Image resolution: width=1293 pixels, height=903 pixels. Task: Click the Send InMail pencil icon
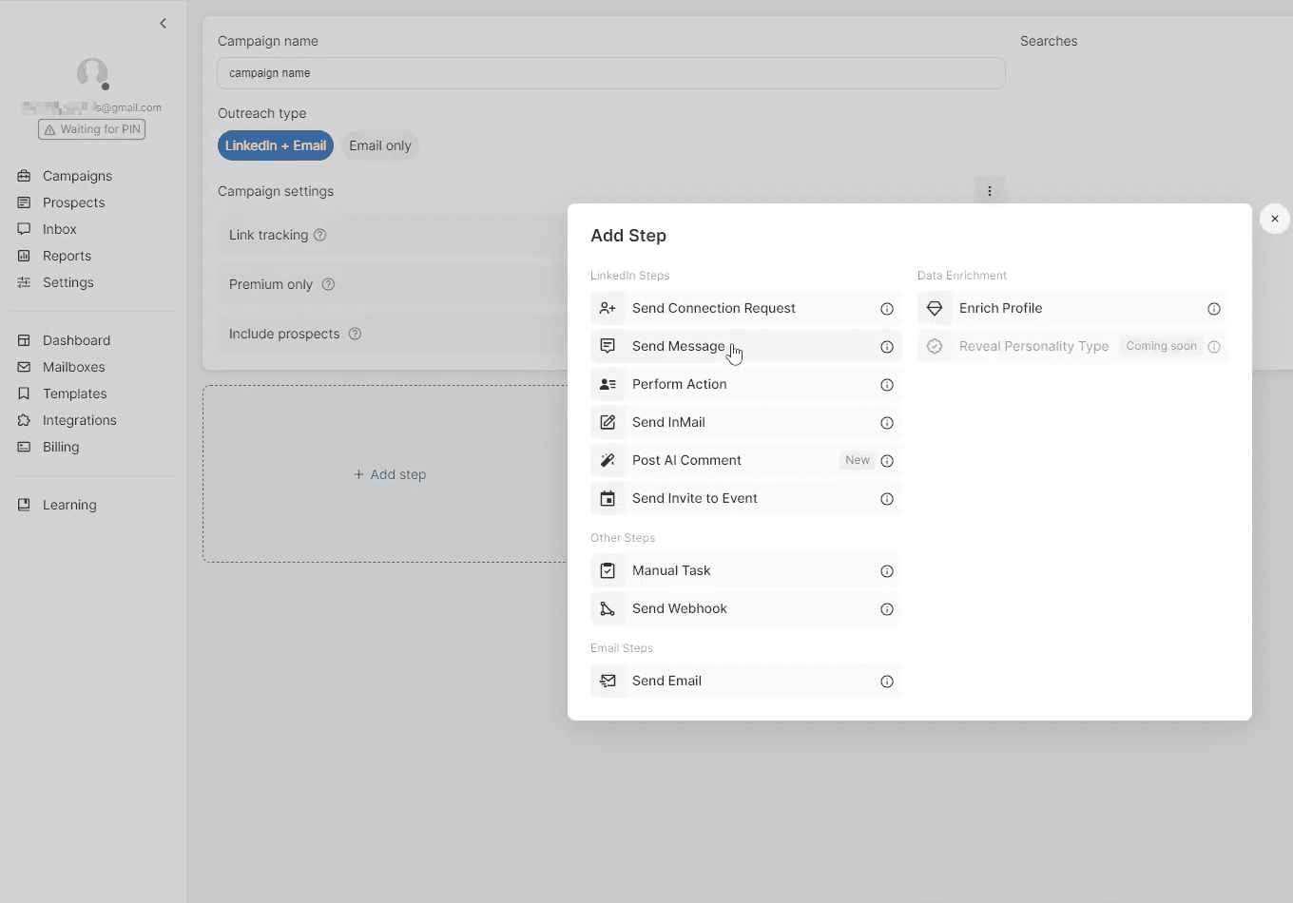(608, 422)
